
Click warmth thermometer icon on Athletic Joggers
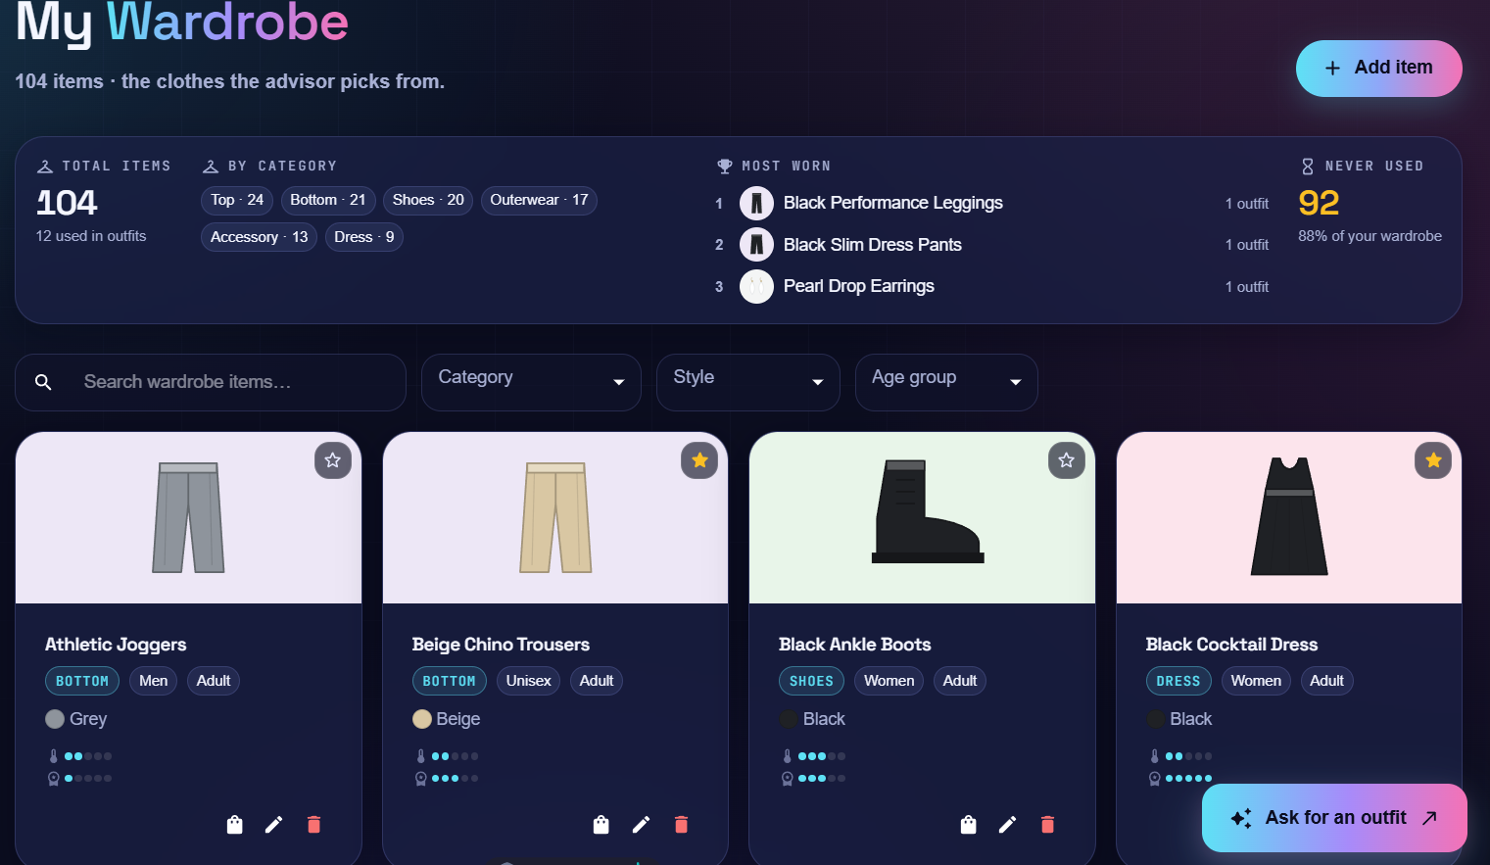[x=54, y=756]
